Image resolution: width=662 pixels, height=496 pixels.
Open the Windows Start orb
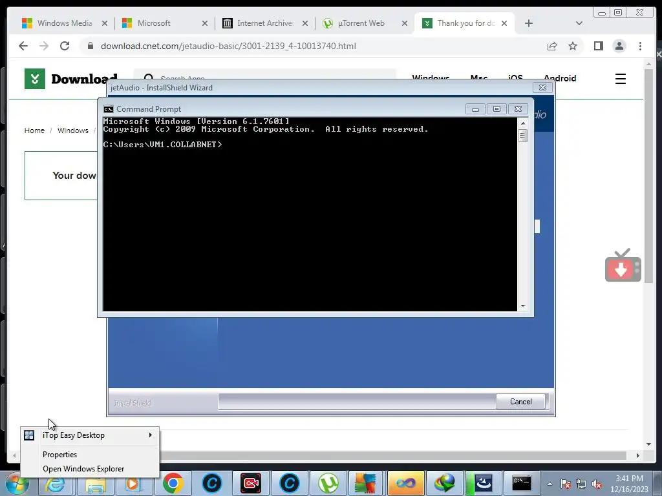pyautogui.click(x=17, y=483)
